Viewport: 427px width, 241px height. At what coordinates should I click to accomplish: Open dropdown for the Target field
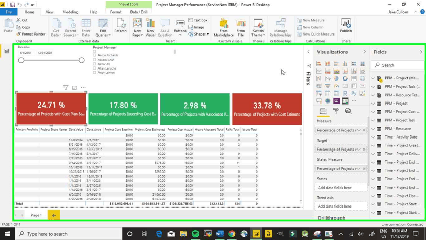359,150
